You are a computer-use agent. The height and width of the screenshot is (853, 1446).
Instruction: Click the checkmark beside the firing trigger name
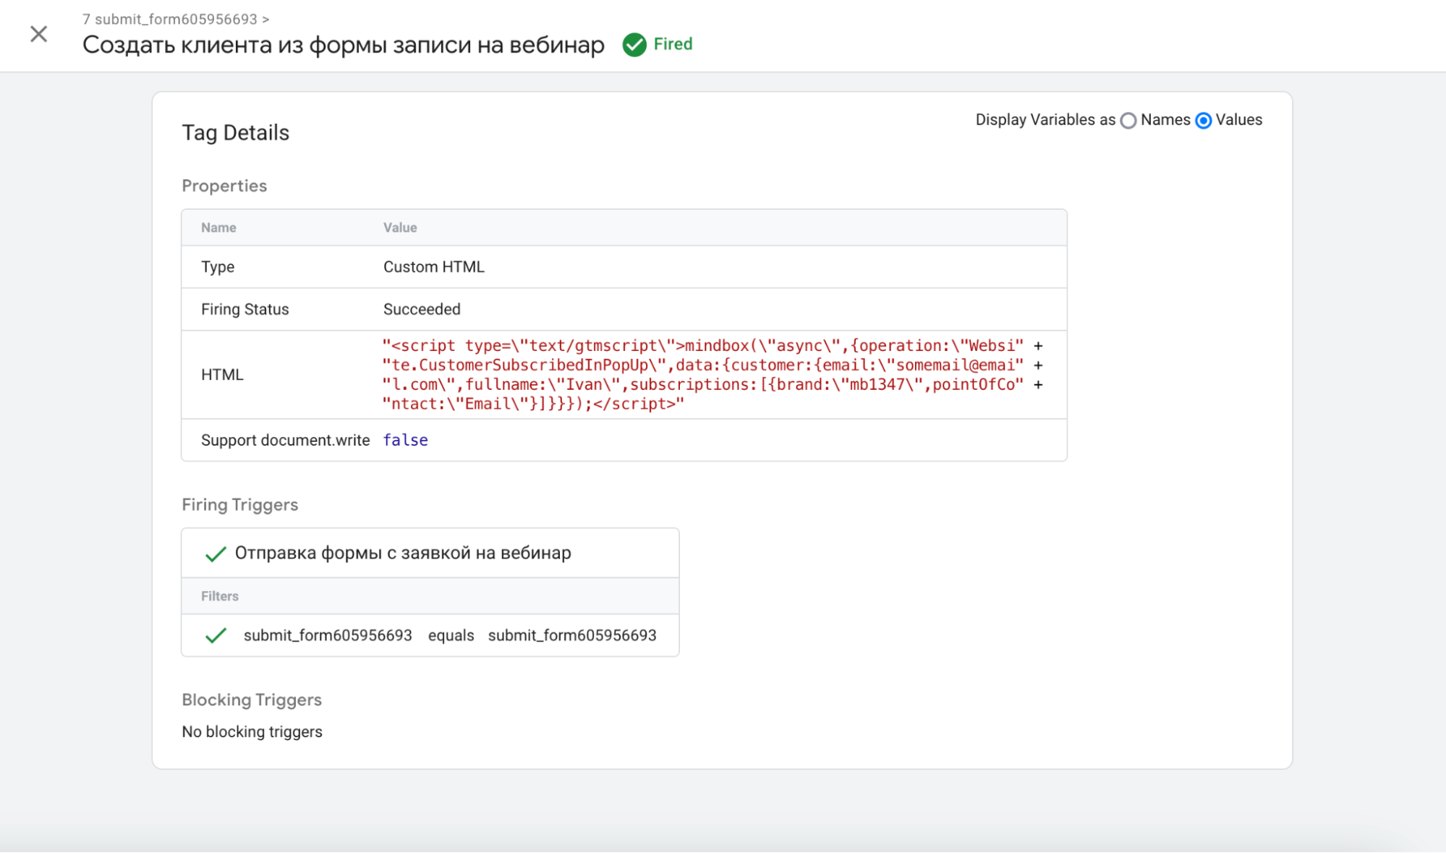click(x=216, y=554)
